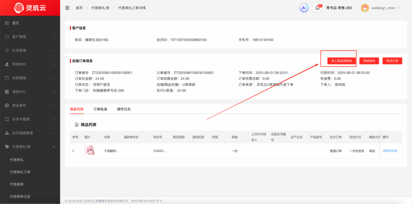This screenshot has height=204, width=412.
Task: Switch to the 订单轨迹 tab
Action: tap(100, 109)
